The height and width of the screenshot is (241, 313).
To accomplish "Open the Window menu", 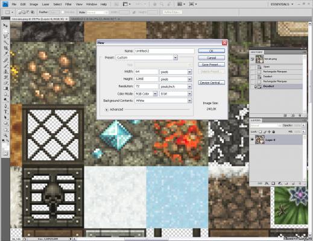I will tap(92, 4).
